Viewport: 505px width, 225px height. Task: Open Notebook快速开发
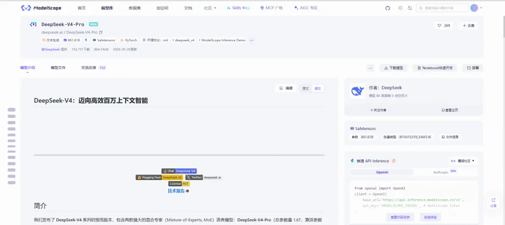point(435,68)
